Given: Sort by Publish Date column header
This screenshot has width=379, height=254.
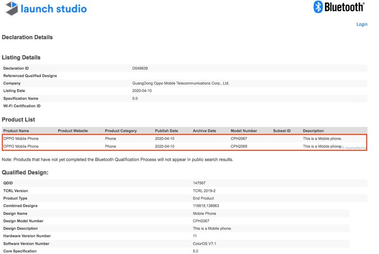Looking at the screenshot, I should 166,131.
